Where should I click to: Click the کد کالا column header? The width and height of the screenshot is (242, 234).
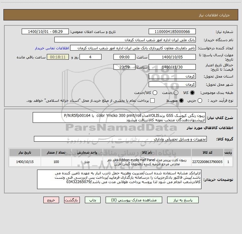207,152
